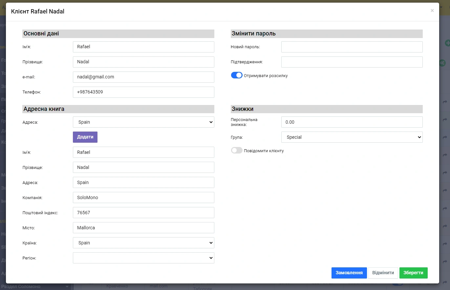Click the 'Компанія' field containing SoloMono
Image resolution: width=450 pixels, height=290 pixels.
point(143,197)
